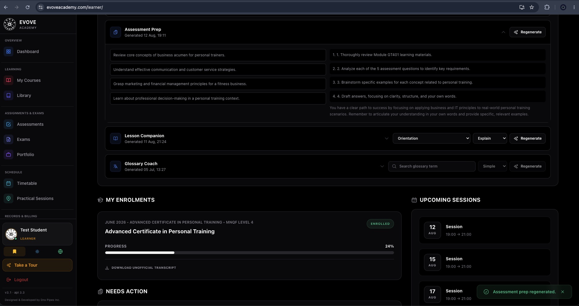Open the Timetable page

pyautogui.click(x=38, y=183)
